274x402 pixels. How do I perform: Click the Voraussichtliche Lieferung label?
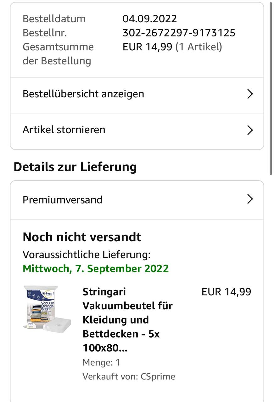[x=87, y=254]
